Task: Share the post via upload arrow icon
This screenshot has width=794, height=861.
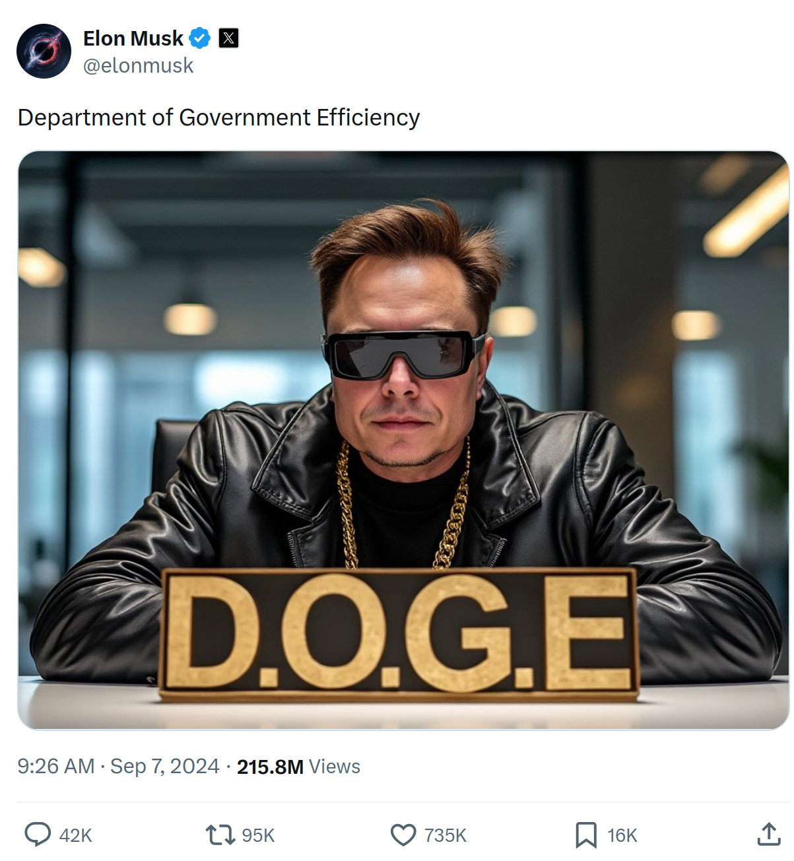Action: [x=768, y=835]
